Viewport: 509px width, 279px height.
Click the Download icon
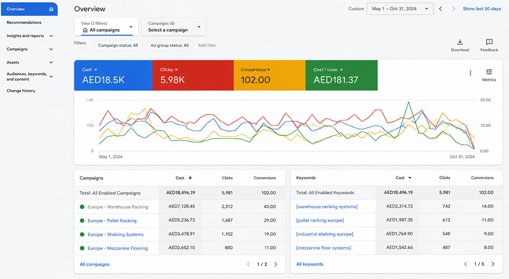(460, 42)
